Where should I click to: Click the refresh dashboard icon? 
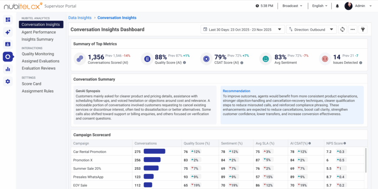tap(342, 30)
